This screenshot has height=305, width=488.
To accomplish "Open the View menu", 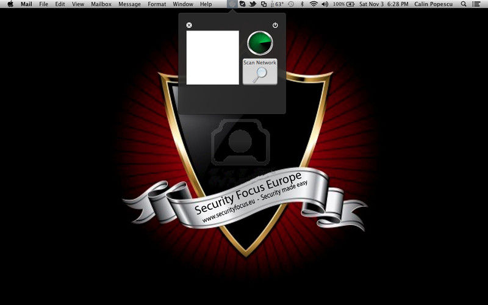I will (78, 4).
